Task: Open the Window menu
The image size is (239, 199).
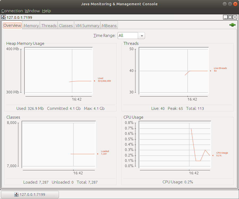Action: click(32, 11)
